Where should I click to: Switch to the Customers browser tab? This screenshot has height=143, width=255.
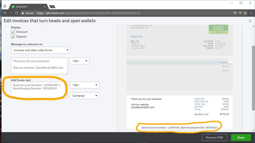[28, 7]
